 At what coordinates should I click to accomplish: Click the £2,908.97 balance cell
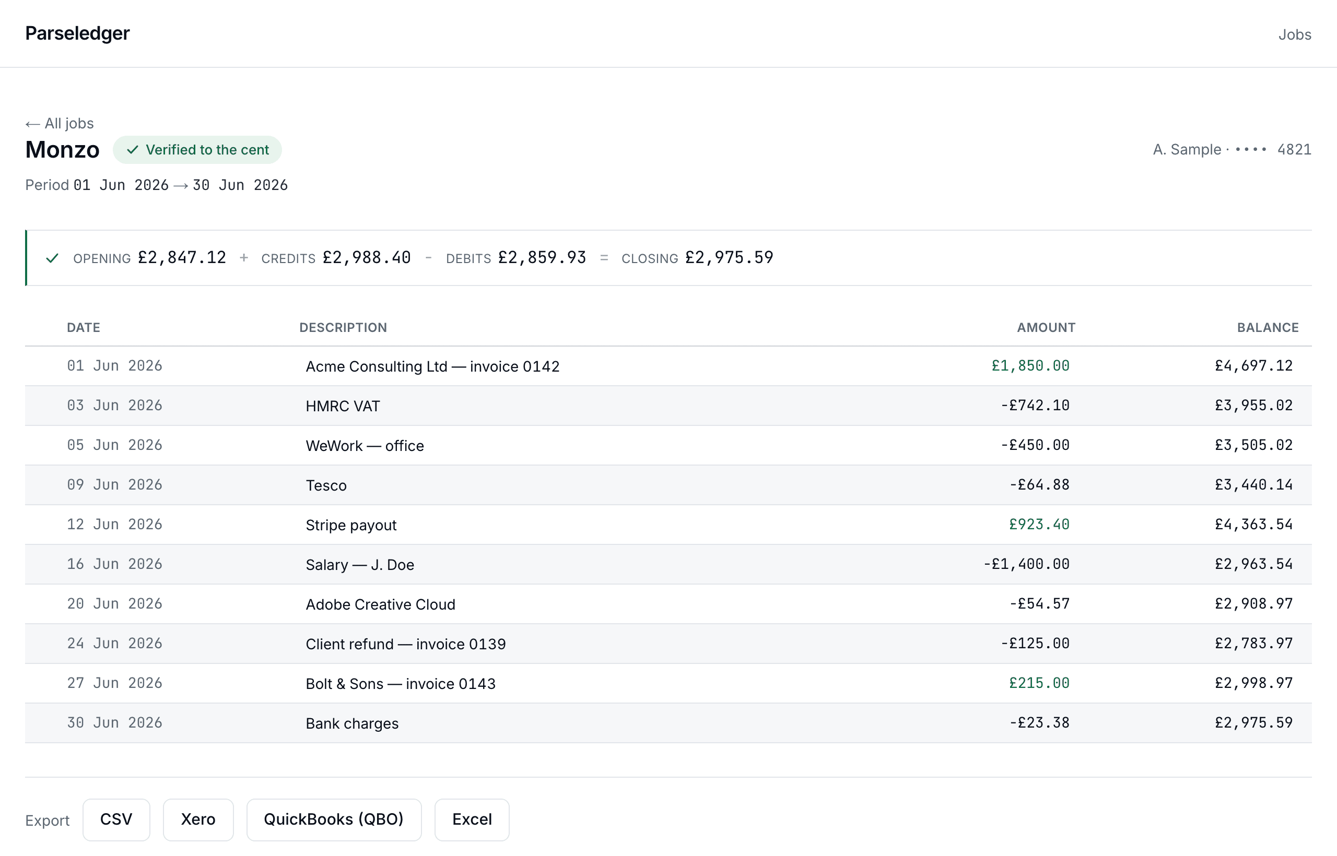pos(1253,604)
